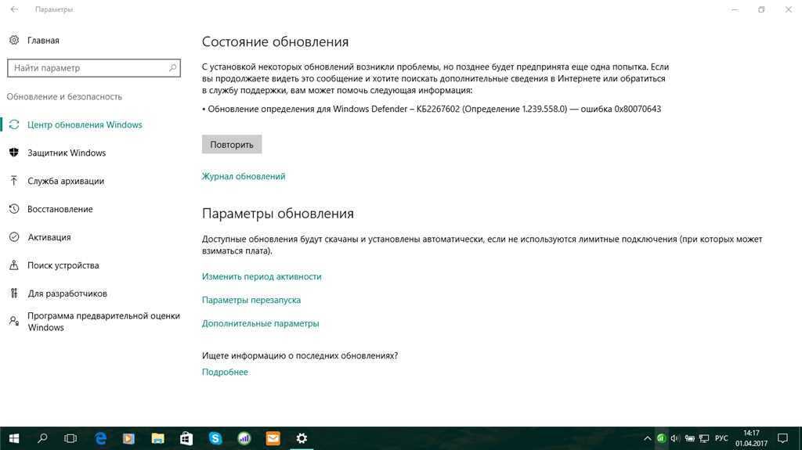Open the Action Center notification icon
The image size is (802, 450).
click(x=782, y=438)
